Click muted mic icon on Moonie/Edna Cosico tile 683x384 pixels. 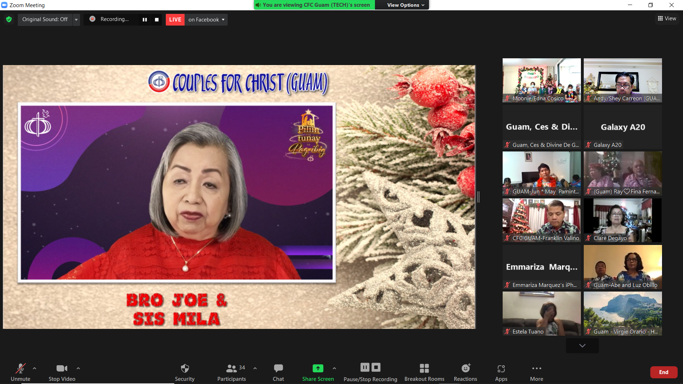click(507, 98)
